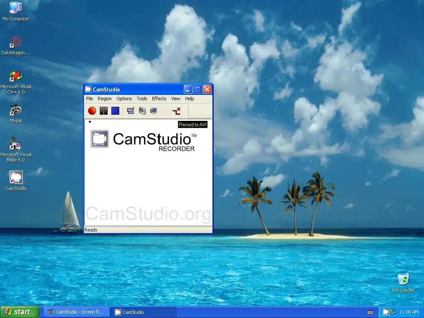
Task: Click the CamStudio system tray icon
Action: pos(386,312)
